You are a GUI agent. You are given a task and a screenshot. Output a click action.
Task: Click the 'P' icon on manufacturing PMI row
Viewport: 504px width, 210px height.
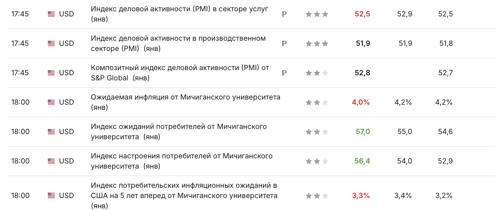coord(284,44)
